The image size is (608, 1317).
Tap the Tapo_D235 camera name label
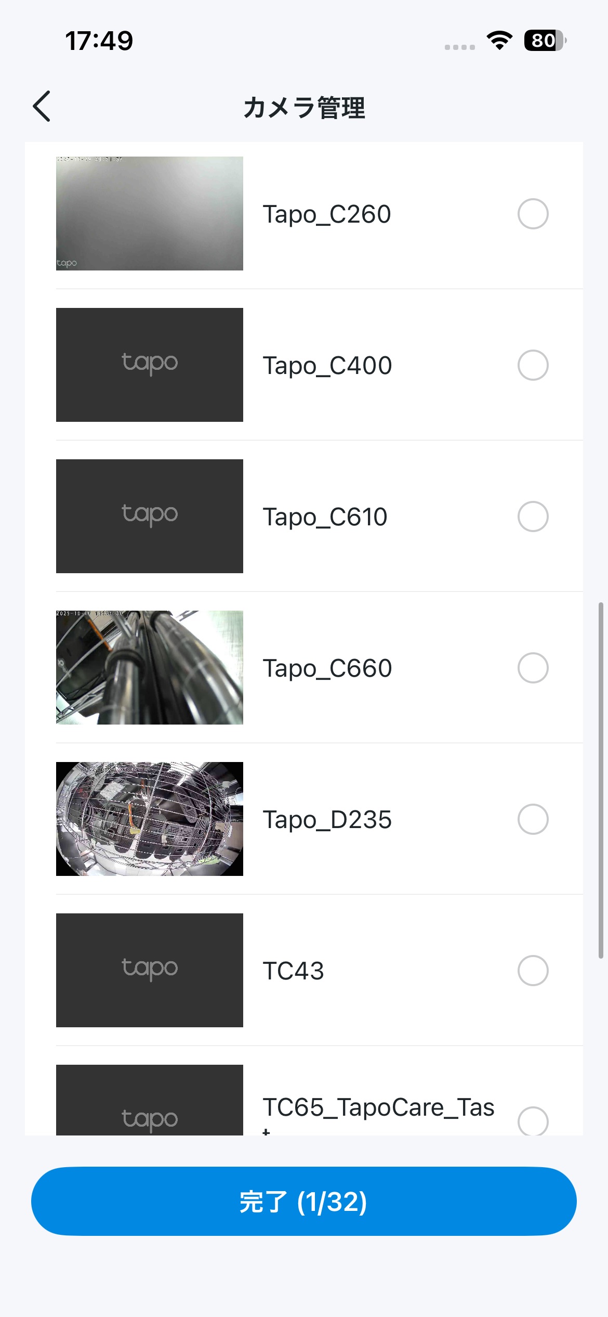pyautogui.click(x=327, y=820)
